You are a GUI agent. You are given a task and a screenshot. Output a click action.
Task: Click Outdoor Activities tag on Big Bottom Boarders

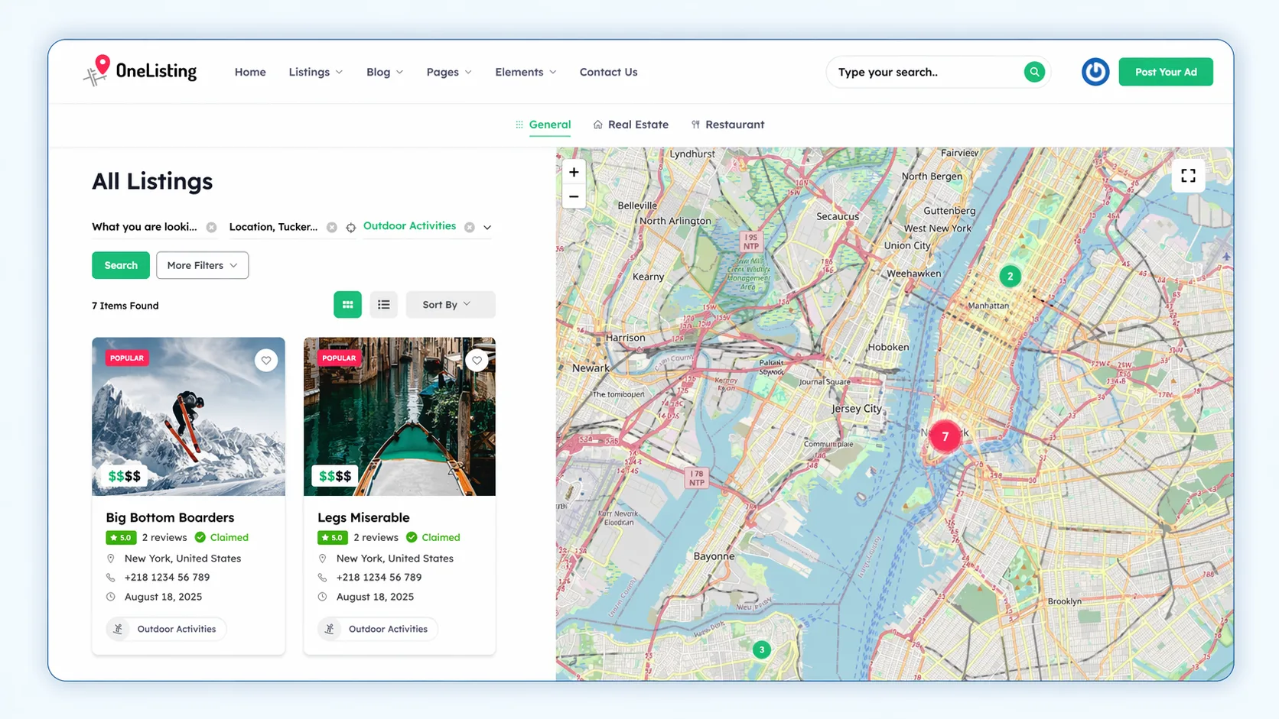166,629
